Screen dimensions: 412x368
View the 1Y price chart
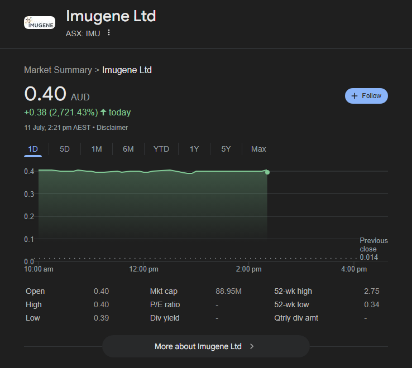click(x=194, y=149)
